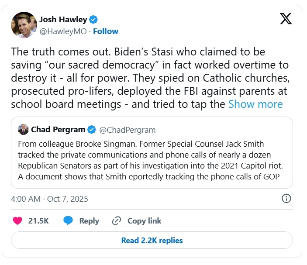Open the Josh Hawley name link
The width and height of the screenshot is (307, 265).
click(63, 20)
